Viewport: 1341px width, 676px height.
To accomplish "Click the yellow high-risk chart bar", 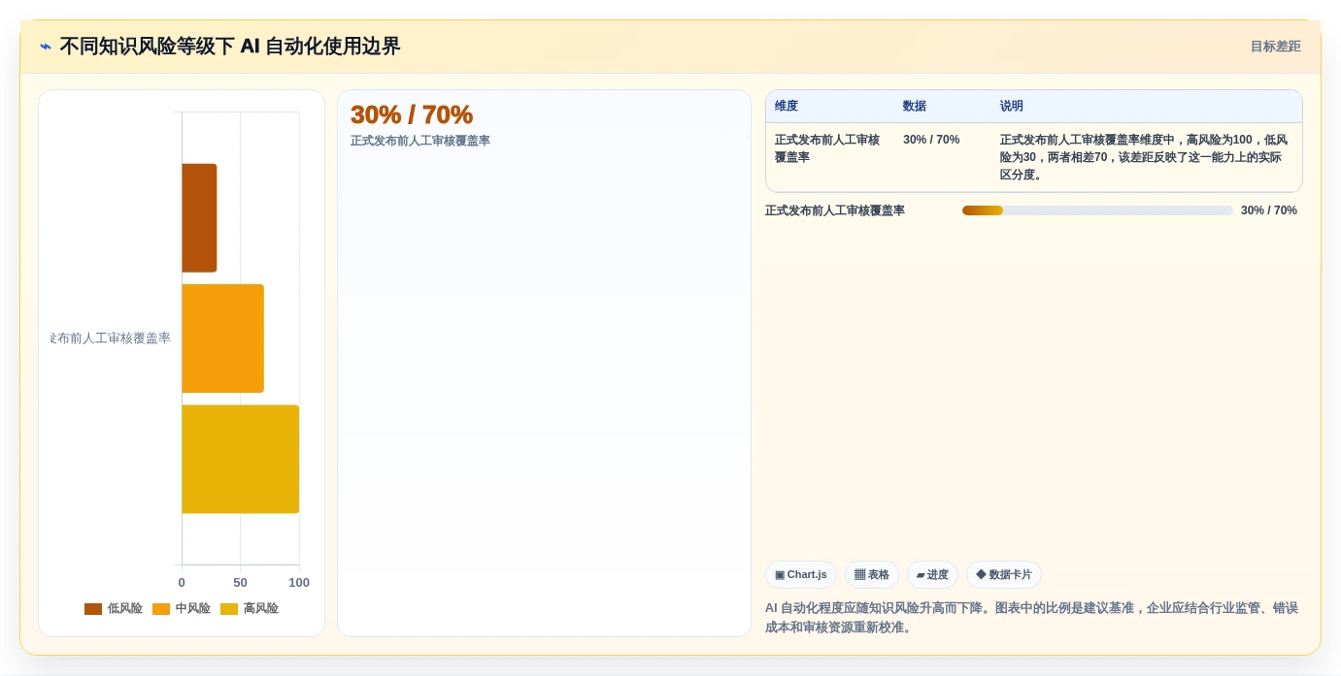I will coord(240,459).
